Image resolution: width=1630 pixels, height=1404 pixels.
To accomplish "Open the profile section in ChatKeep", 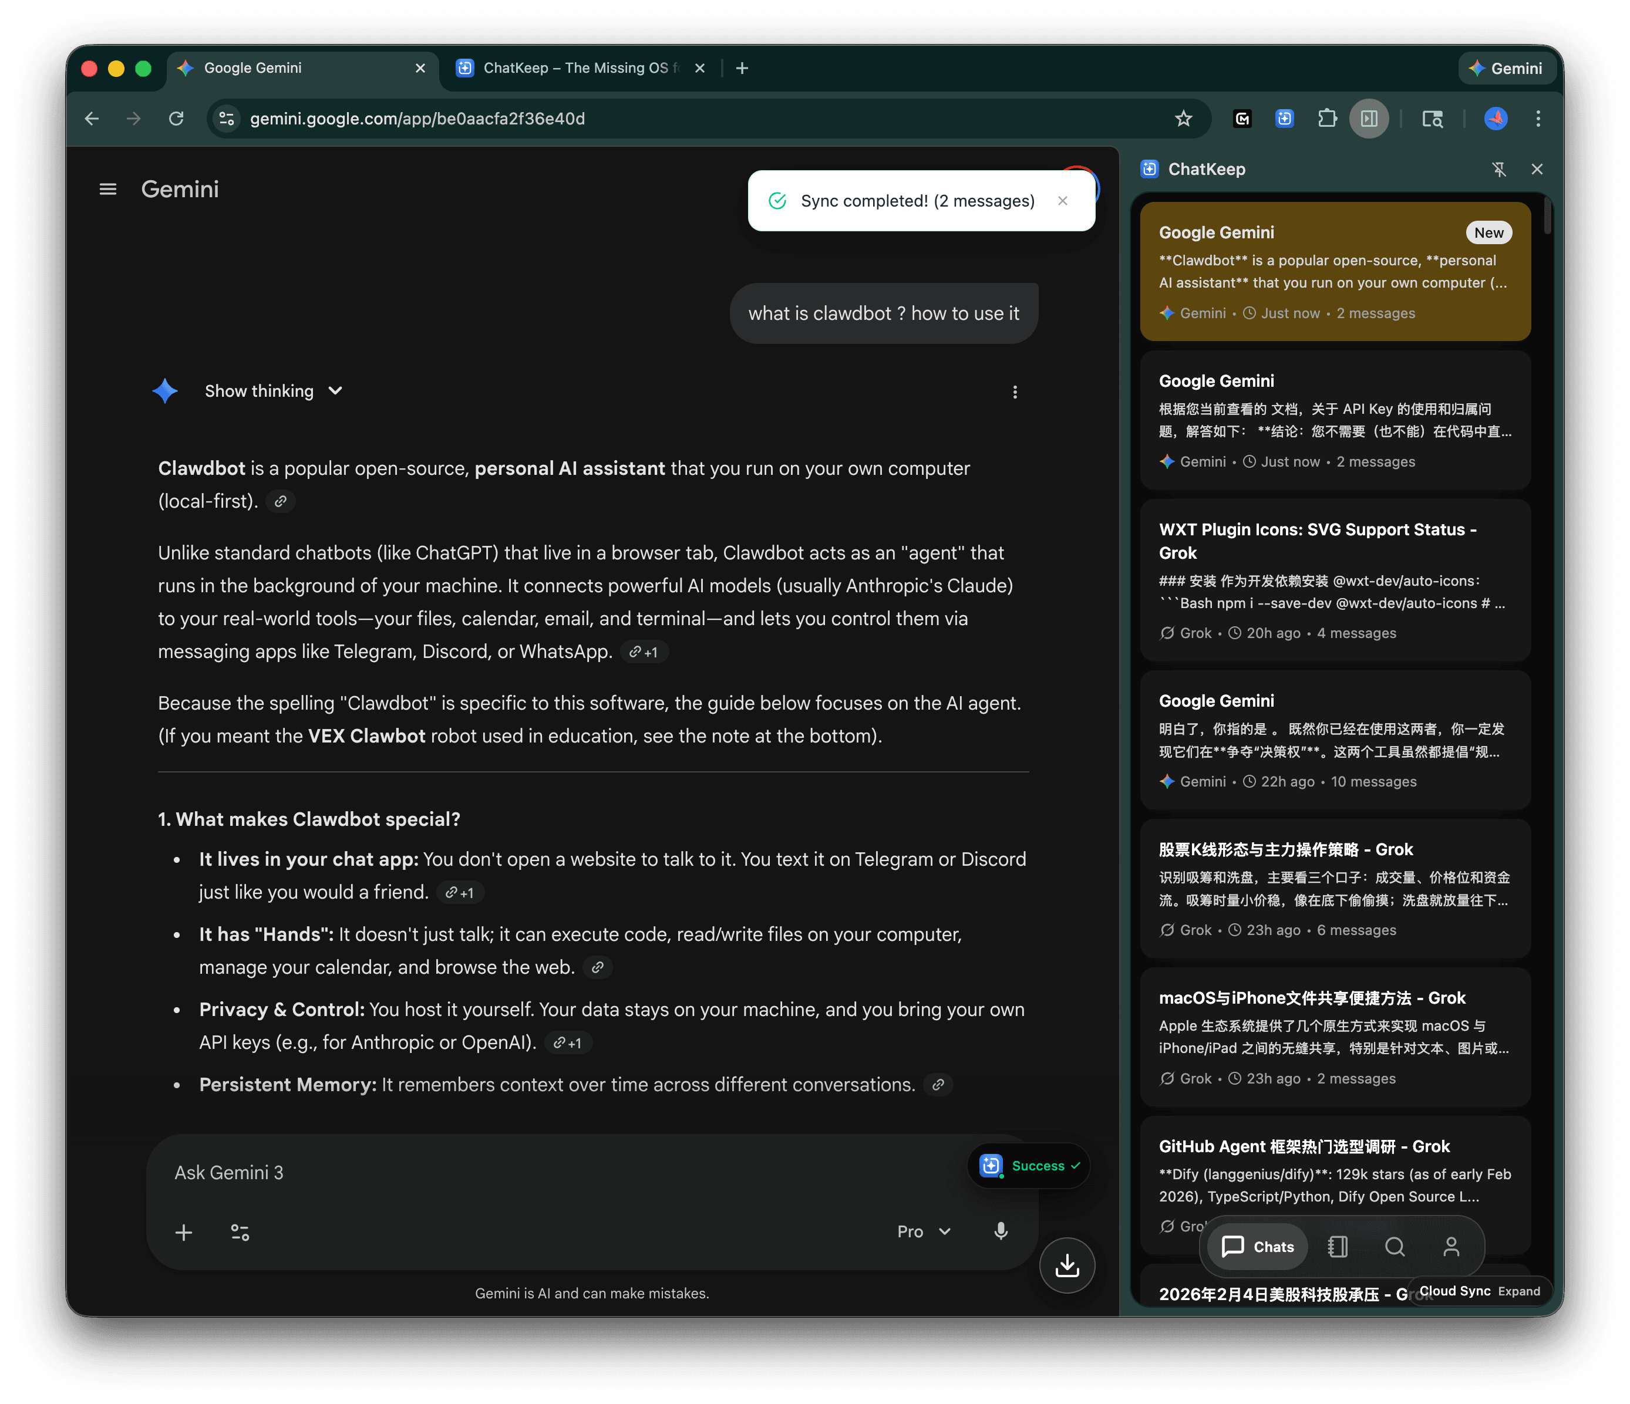I will 1452,1247.
